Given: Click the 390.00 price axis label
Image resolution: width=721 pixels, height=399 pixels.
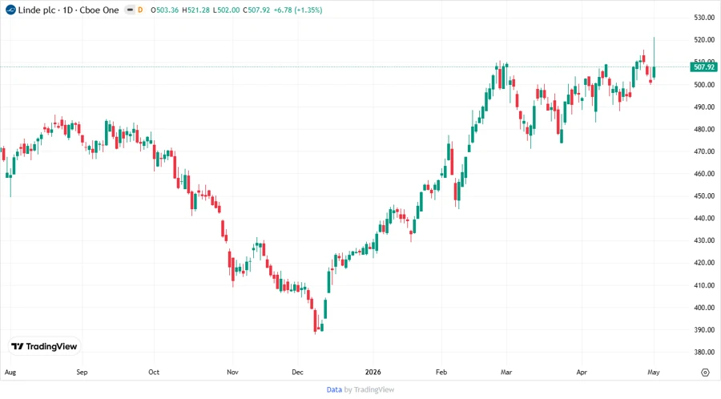Looking at the screenshot, I should pyautogui.click(x=704, y=330).
